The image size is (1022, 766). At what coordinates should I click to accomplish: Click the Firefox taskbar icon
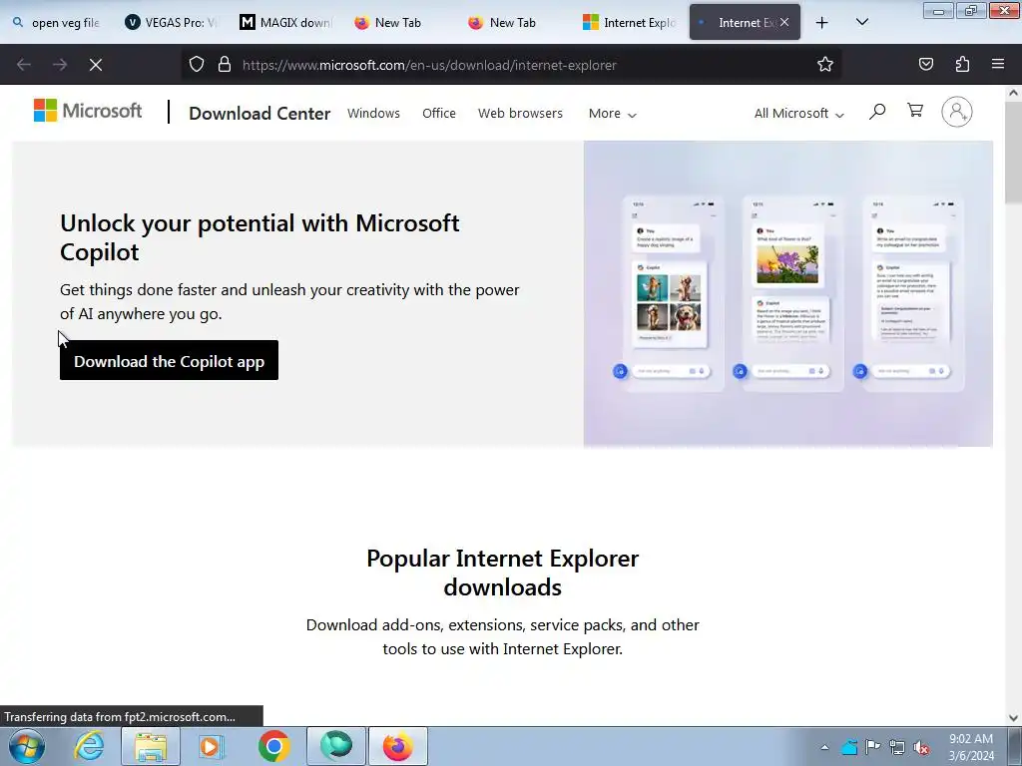coord(397,746)
